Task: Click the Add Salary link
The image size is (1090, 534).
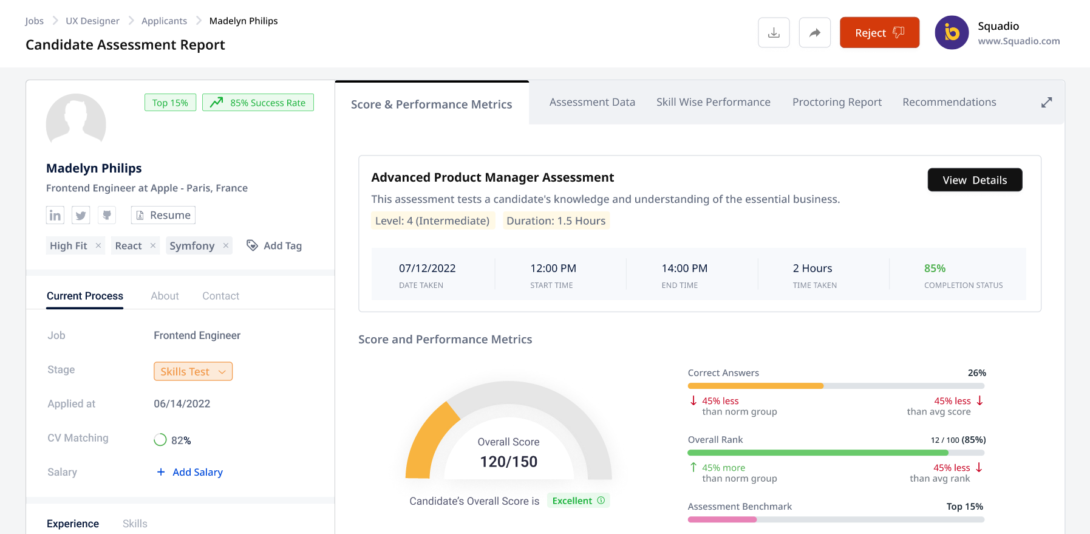Action: coord(197,472)
